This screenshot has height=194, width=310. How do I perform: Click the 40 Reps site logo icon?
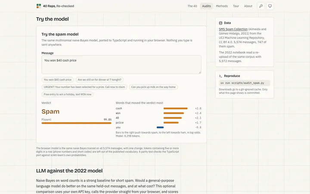click(39, 6)
